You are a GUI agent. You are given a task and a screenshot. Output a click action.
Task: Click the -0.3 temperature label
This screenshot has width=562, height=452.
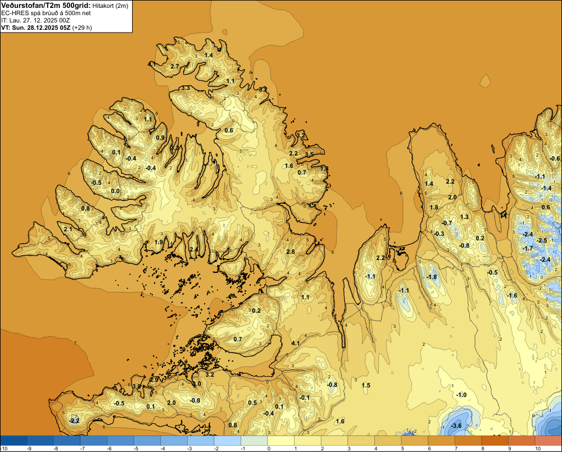tap(439, 234)
